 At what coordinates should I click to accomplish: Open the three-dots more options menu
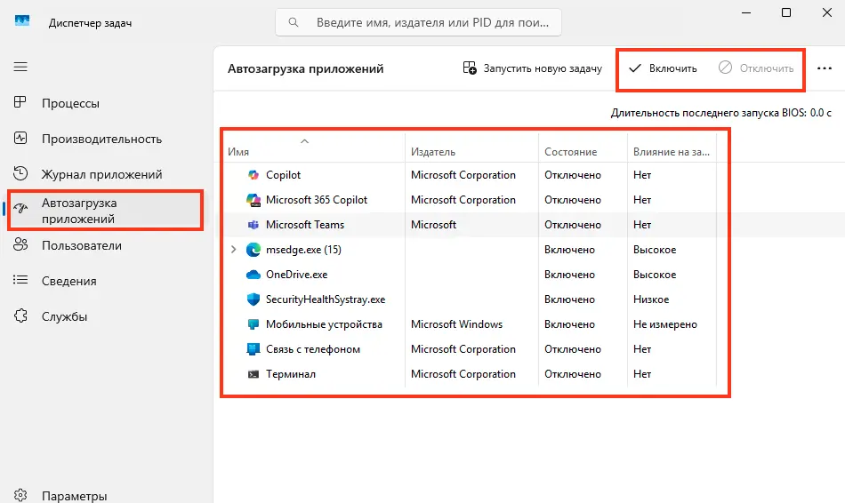point(825,68)
